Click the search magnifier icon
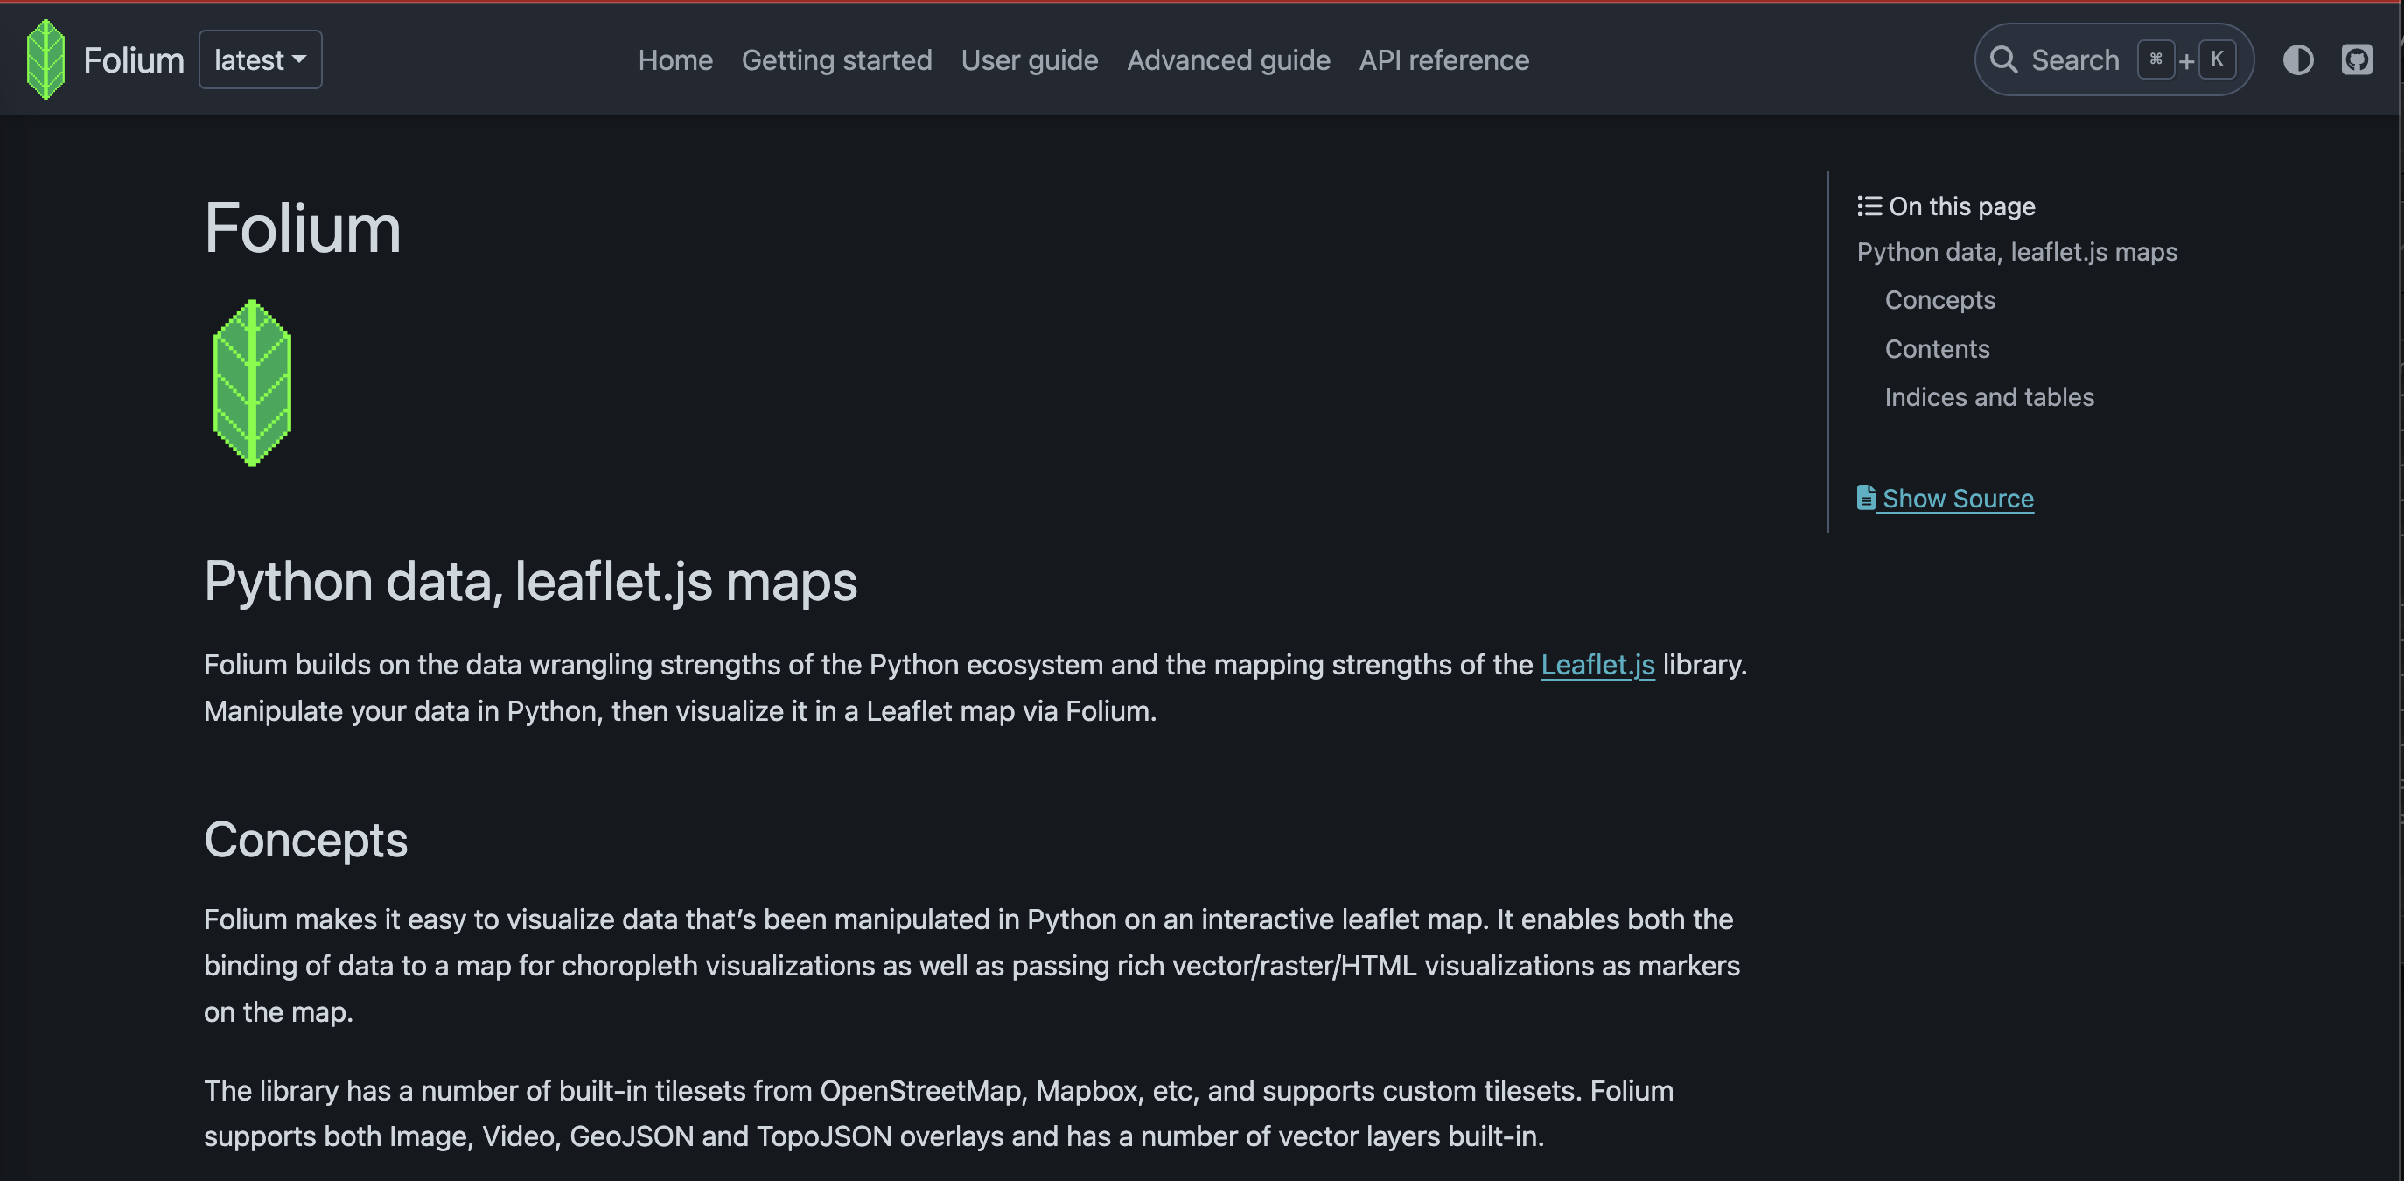The height and width of the screenshot is (1181, 2404). (2003, 59)
